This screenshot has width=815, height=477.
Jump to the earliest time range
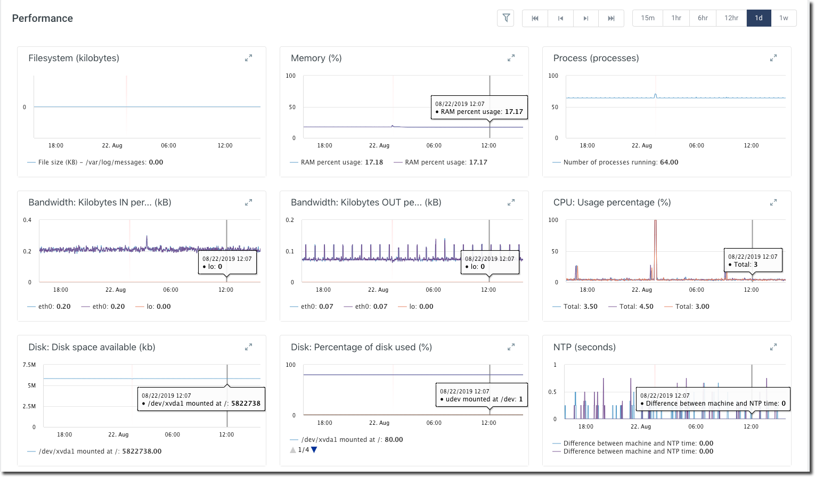(535, 18)
